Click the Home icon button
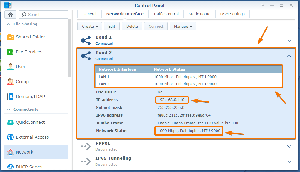The image size is (300, 172). pos(10,15)
